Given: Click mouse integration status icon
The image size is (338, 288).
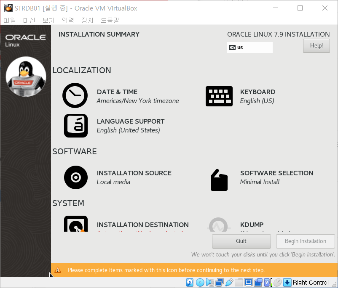Looking at the screenshot, I should tap(278, 283).
